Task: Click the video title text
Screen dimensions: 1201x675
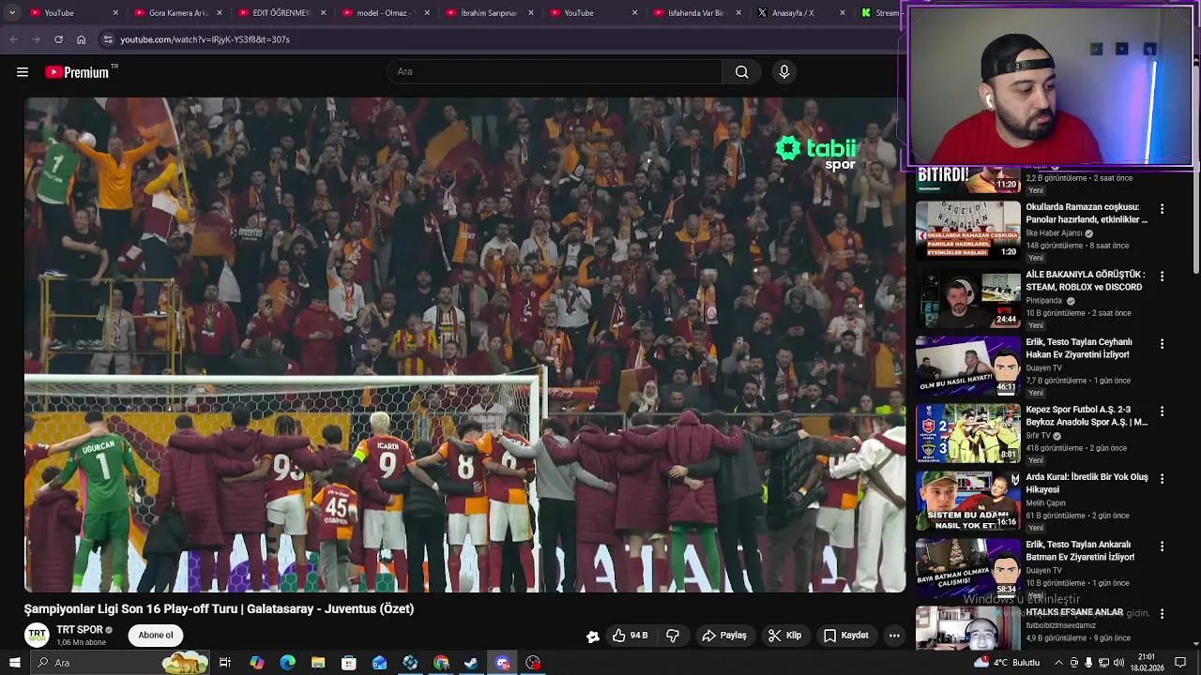Action: click(219, 608)
